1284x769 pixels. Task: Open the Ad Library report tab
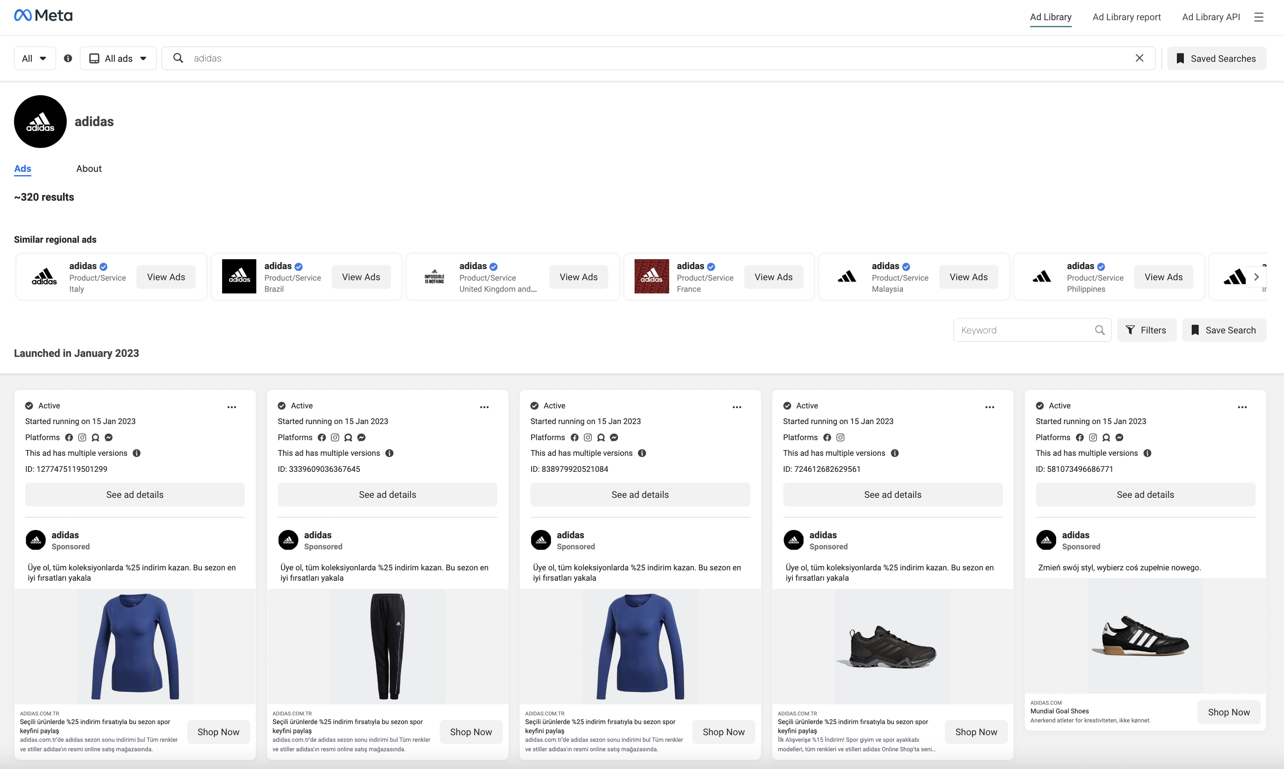coord(1127,17)
